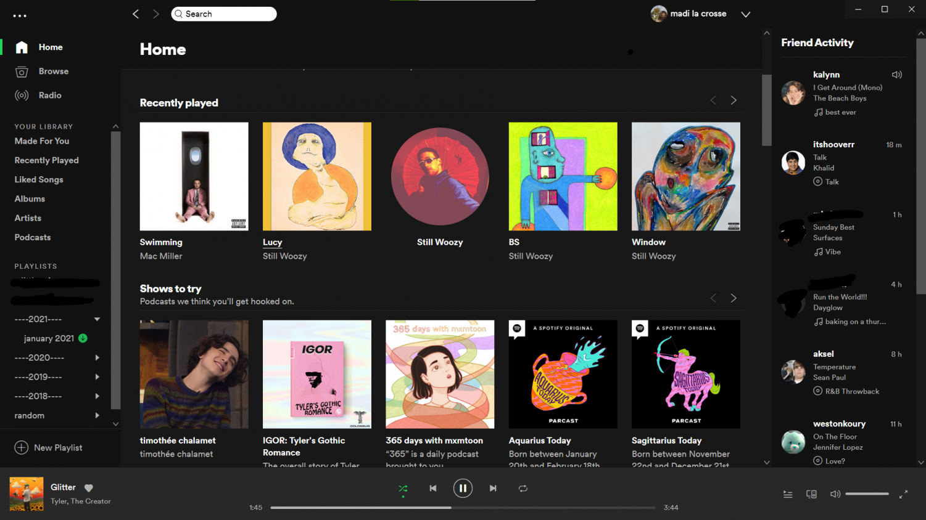Like Glitter with the heart icon
926x520 pixels.
coord(89,488)
